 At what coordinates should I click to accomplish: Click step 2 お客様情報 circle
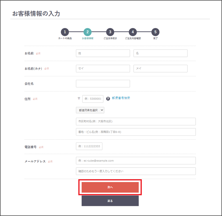coord(87,32)
